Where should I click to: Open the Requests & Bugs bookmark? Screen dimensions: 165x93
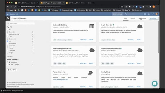point(66,10)
